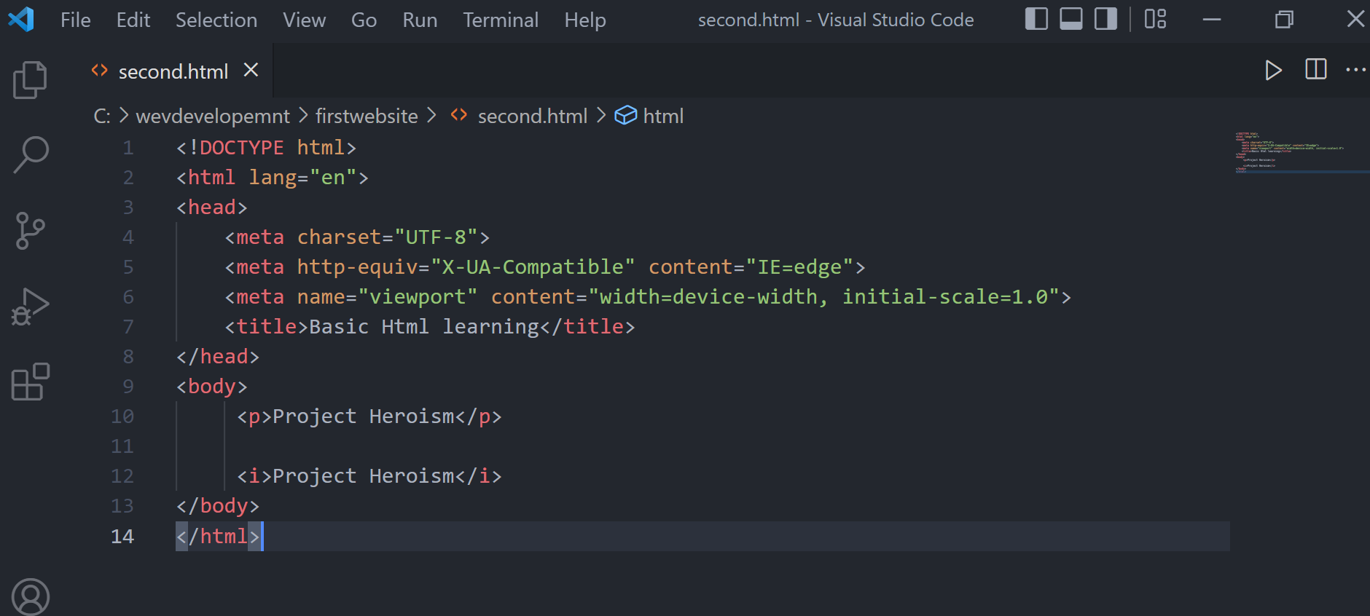This screenshot has width=1370, height=616.
Task: Click the italic line "Project Heroism"
Action: tap(369, 476)
